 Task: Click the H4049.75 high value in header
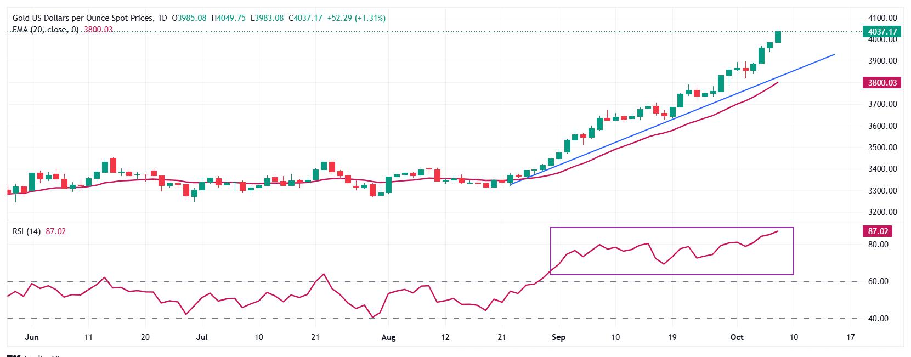point(229,18)
